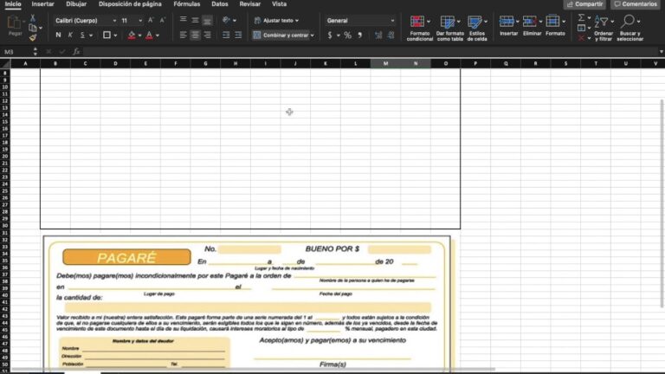Apply comma style number format
665x374 pixels.
(359, 35)
